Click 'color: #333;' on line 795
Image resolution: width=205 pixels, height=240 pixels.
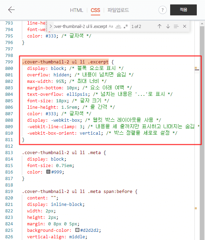pyautogui.click(x=43, y=36)
